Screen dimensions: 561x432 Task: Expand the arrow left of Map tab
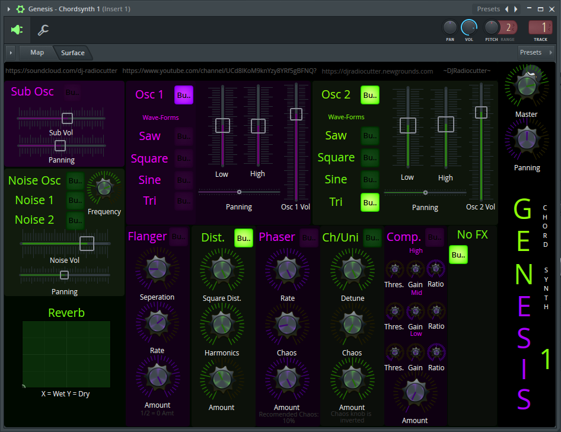pyautogui.click(x=11, y=53)
